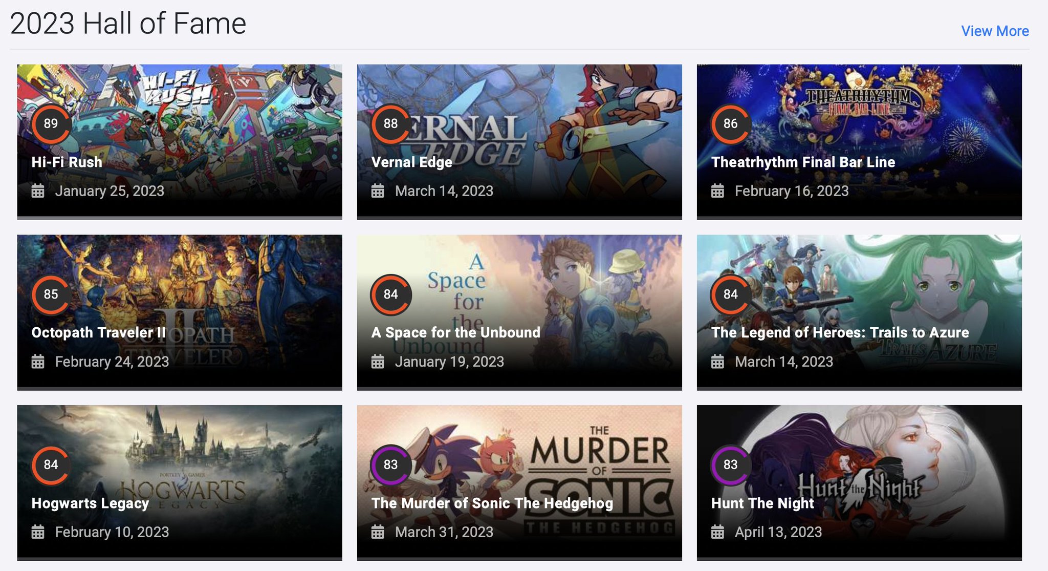
Task: Open the Hi-Fi Rush game page
Action: pos(67,162)
